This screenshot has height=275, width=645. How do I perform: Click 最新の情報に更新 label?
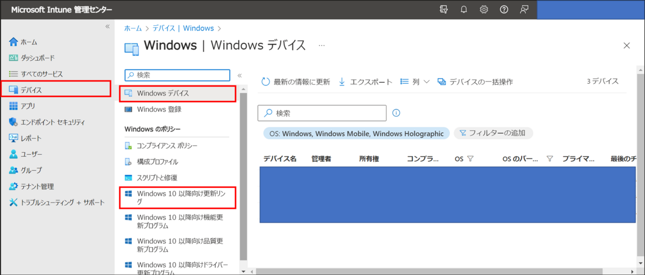click(x=302, y=82)
